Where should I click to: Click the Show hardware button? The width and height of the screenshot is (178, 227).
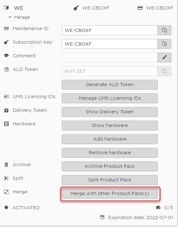click(x=110, y=125)
